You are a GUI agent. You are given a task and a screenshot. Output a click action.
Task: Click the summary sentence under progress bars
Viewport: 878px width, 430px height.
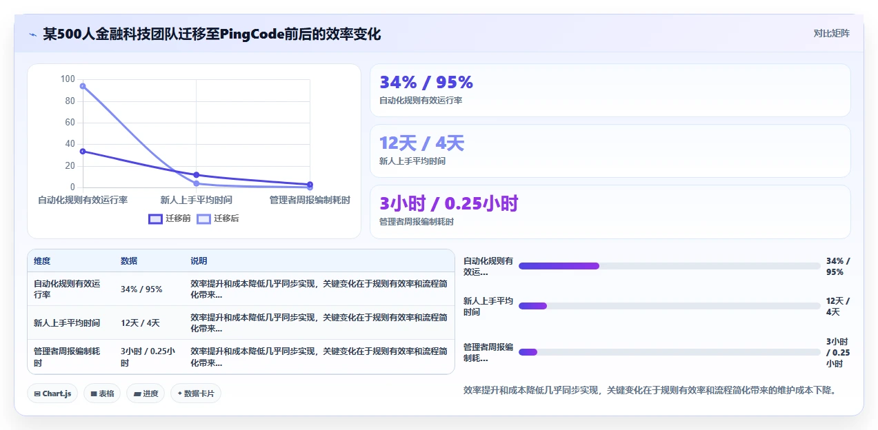point(651,390)
